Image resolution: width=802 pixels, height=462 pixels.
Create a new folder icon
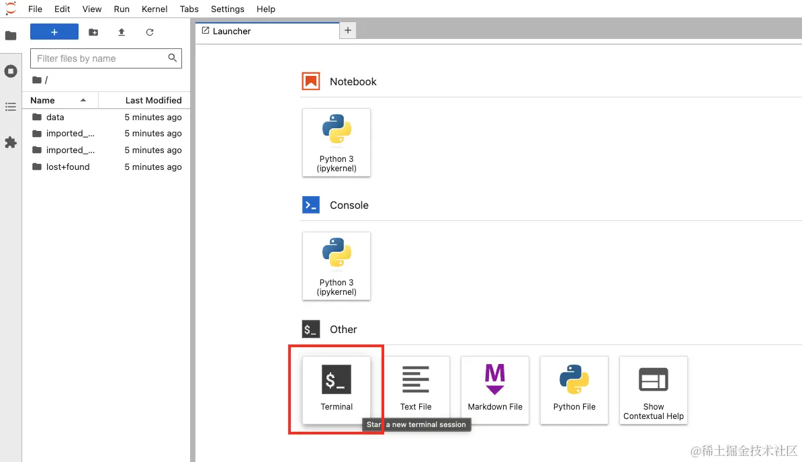pyautogui.click(x=93, y=32)
